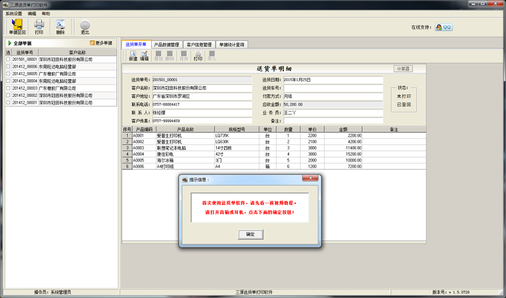This screenshot has height=298, width=506.
Task: Open the QQ online support icon
Action: tap(444, 27)
